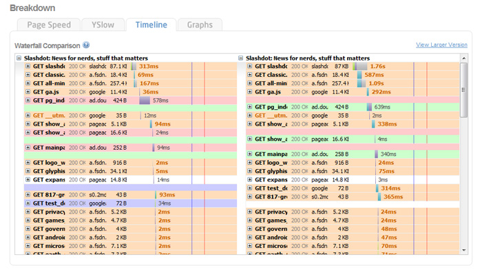The image size is (482, 270).
Task: Expand left GET all-min 167ms request
Action: [28, 83]
